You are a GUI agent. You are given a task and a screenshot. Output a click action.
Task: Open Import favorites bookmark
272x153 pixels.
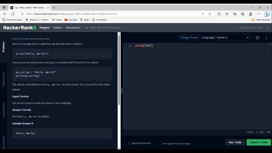[x=12, y=20]
